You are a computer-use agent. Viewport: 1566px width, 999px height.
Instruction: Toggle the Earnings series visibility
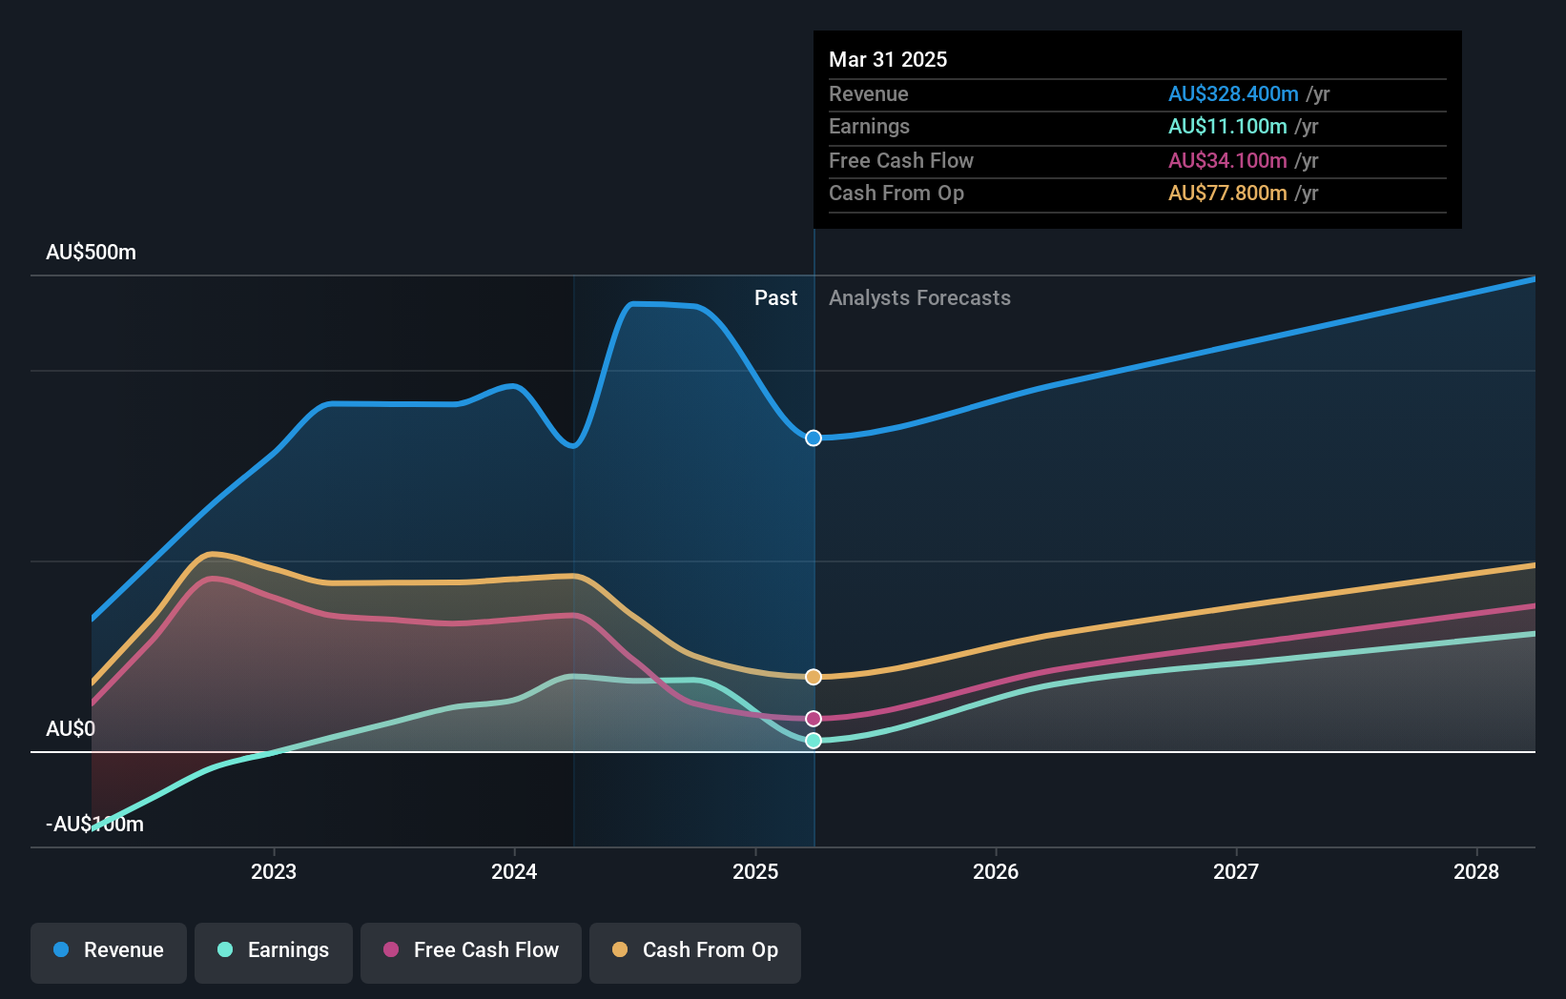274,950
